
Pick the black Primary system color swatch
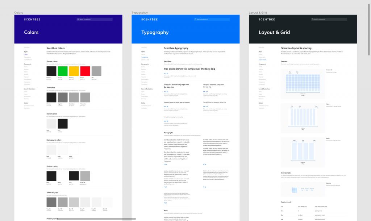51,71
